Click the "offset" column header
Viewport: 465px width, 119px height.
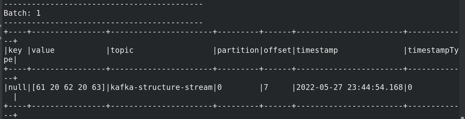pyautogui.click(x=278, y=50)
